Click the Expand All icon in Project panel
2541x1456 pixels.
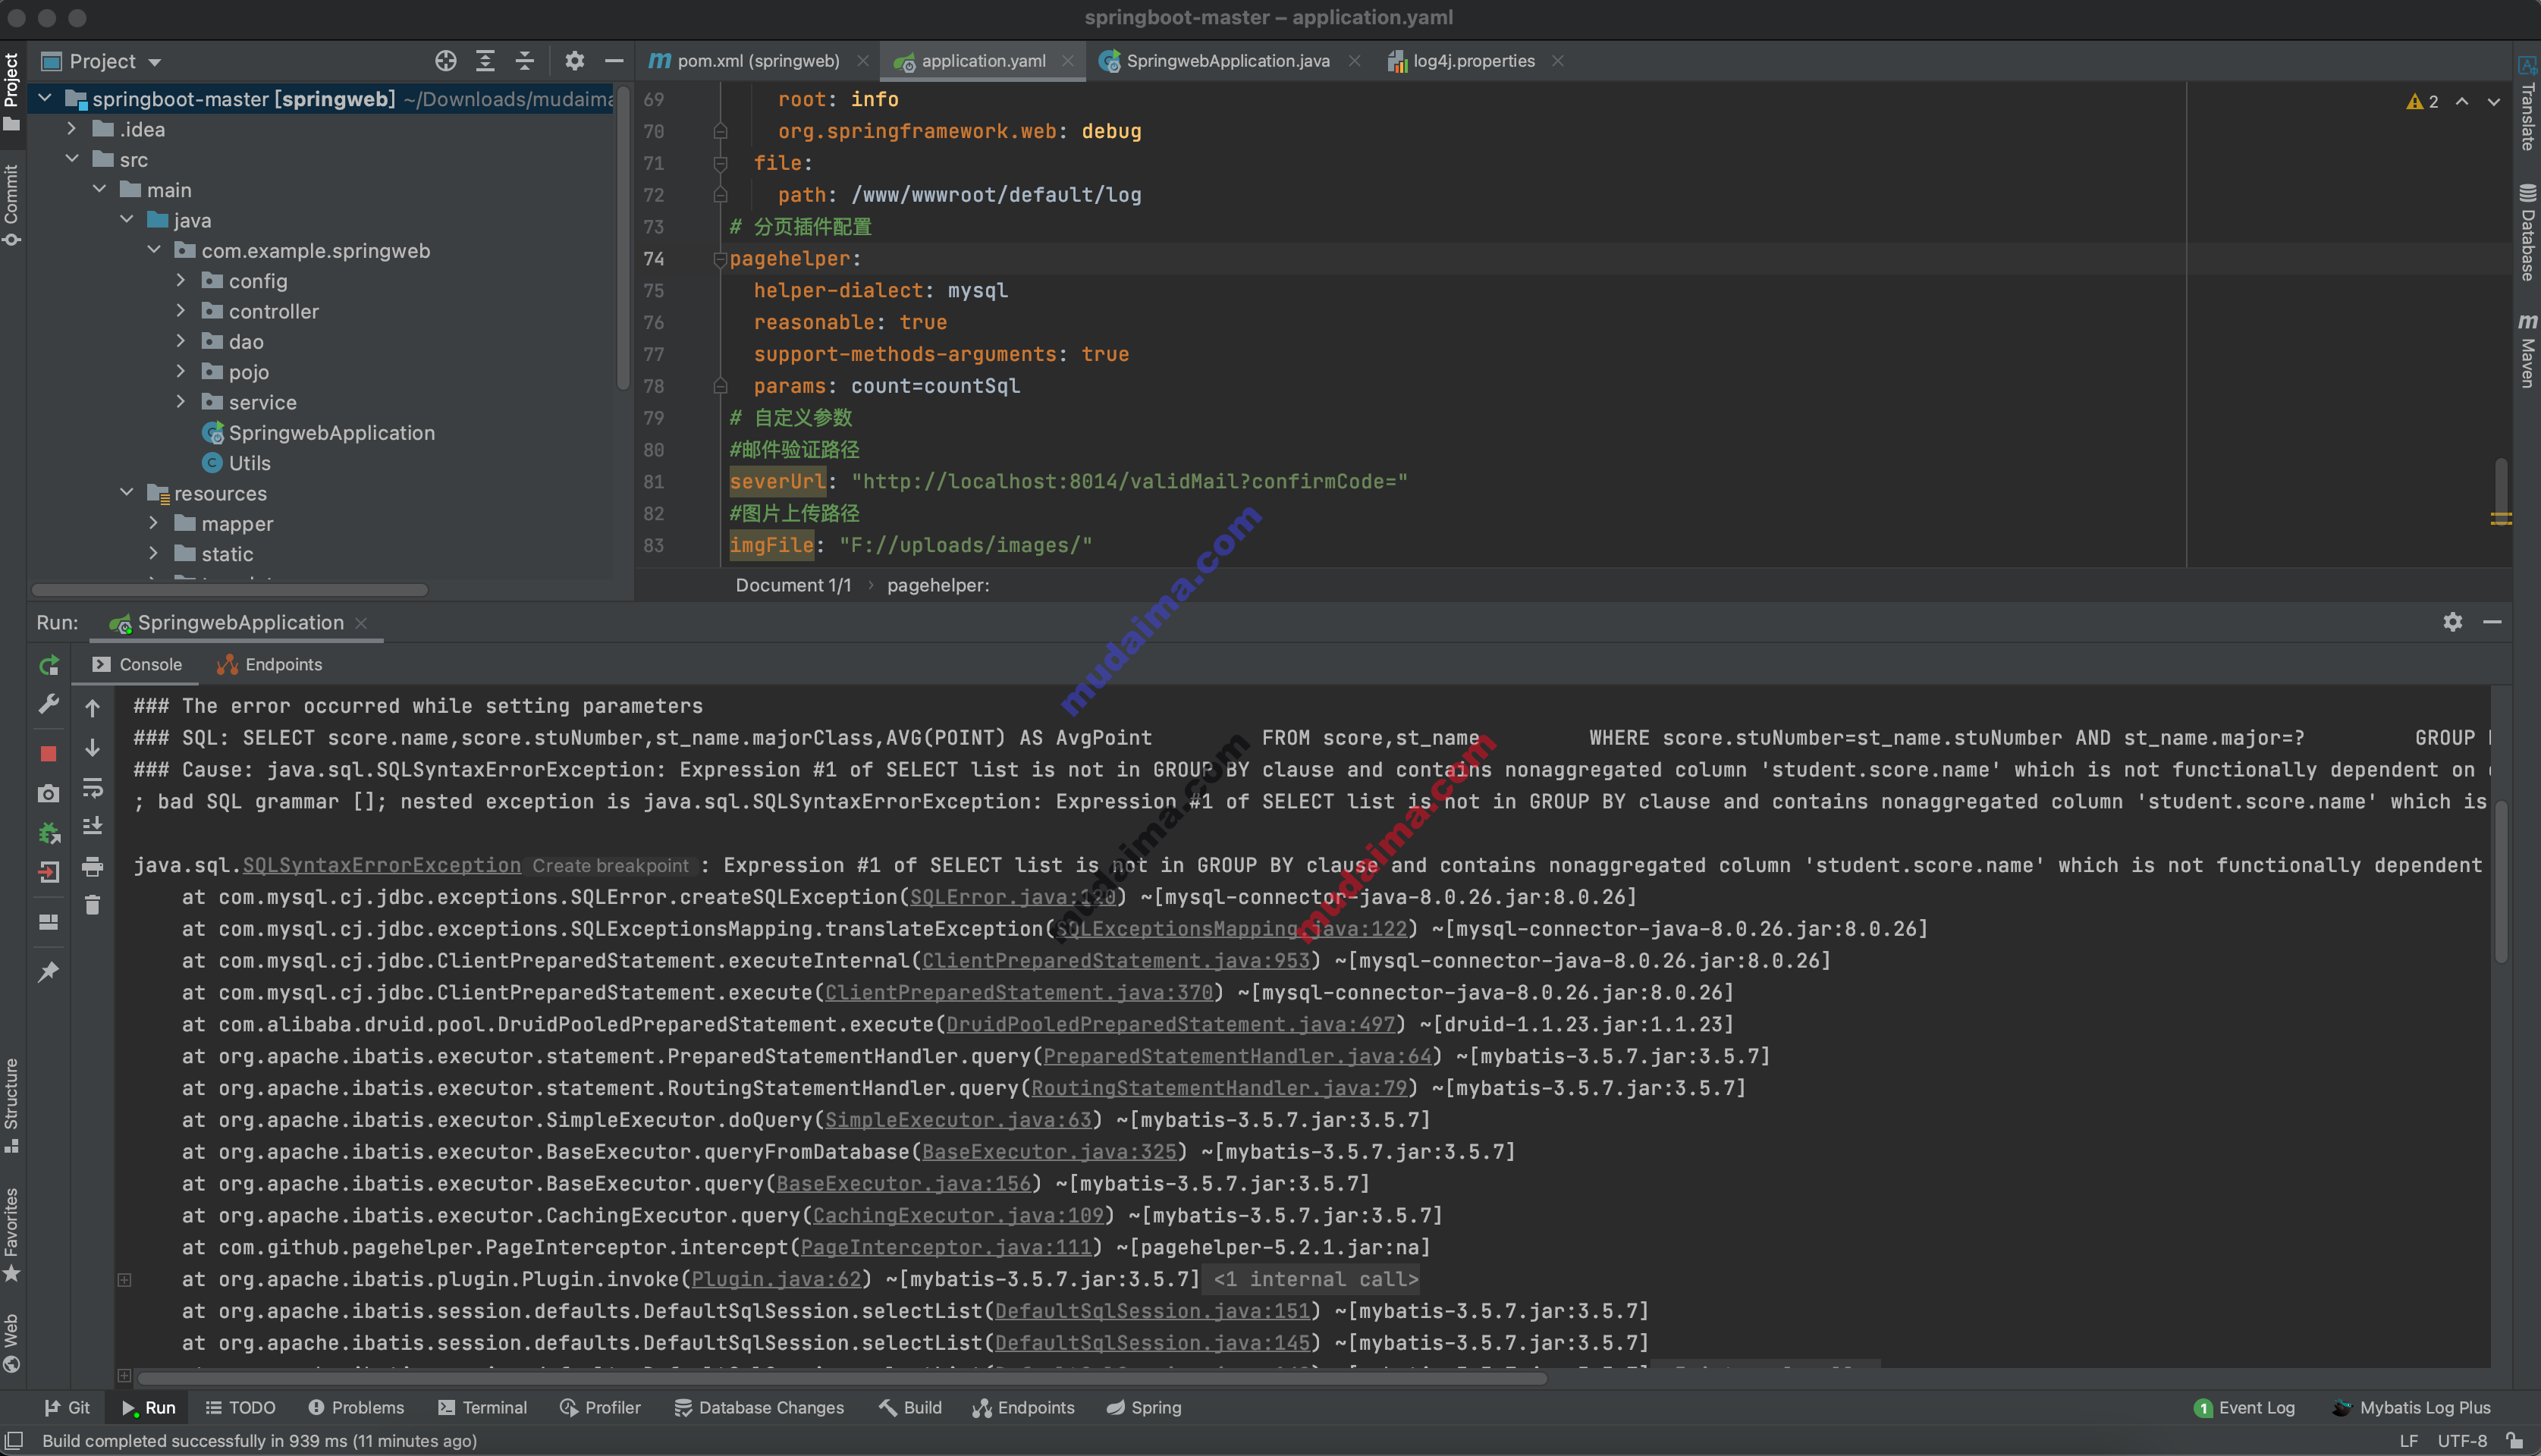pyautogui.click(x=485, y=61)
